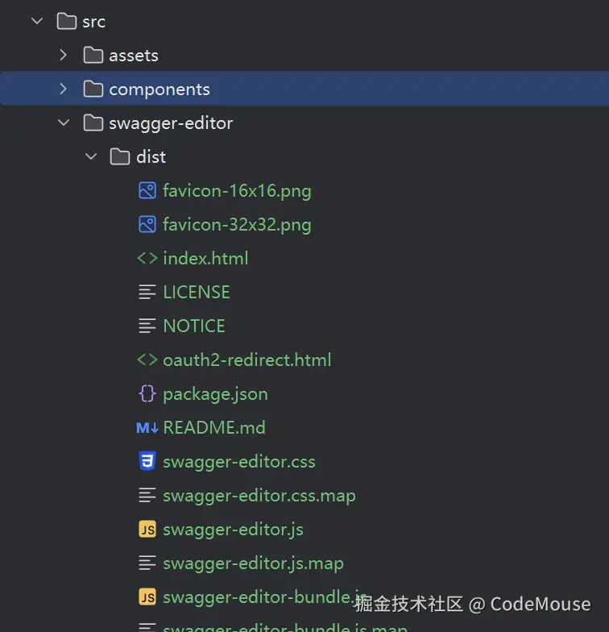Click the swagger-editor.js JS file icon
The height and width of the screenshot is (632, 609).
(x=147, y=529)
